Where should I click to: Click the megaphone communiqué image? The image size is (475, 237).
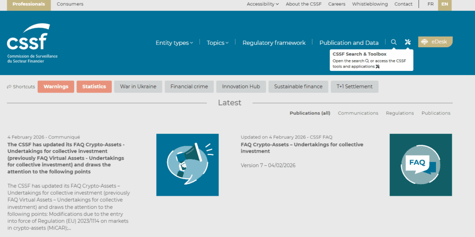187,165
